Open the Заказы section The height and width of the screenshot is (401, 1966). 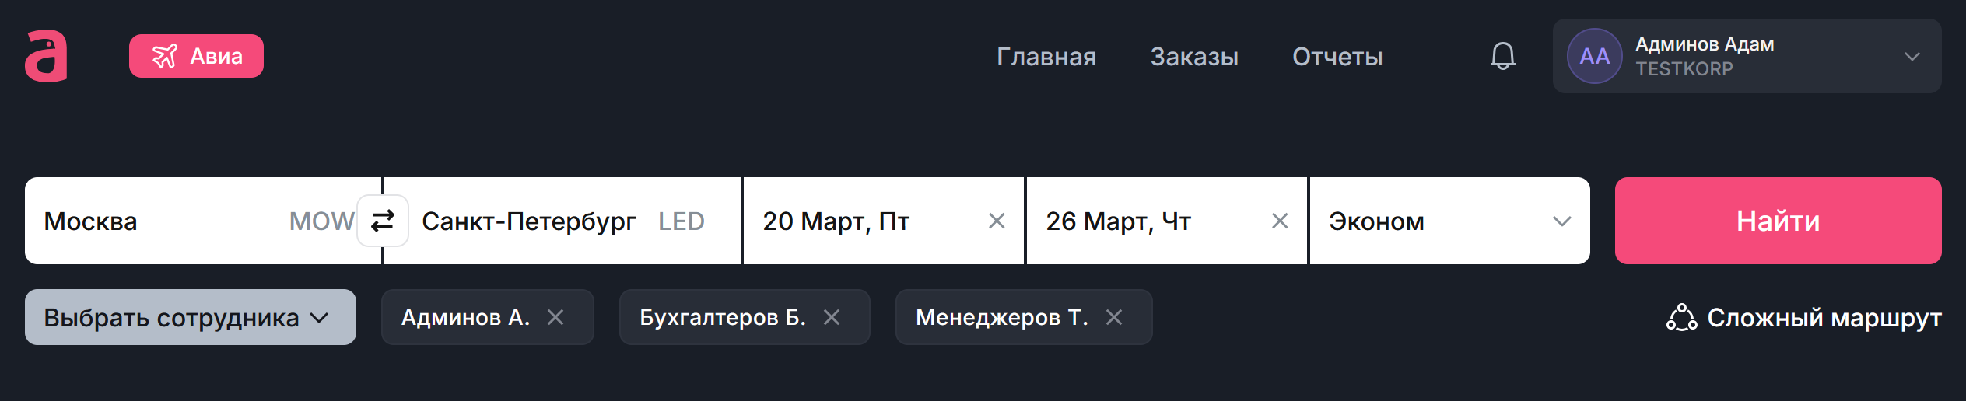tap(1194, 57)
